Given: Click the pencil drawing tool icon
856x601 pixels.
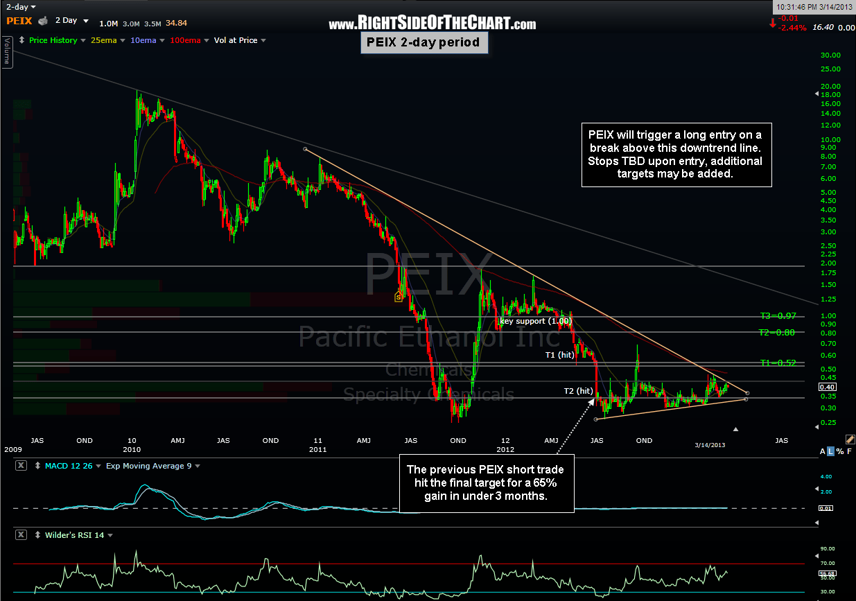Looking at the screenshot, I should 850,439.
